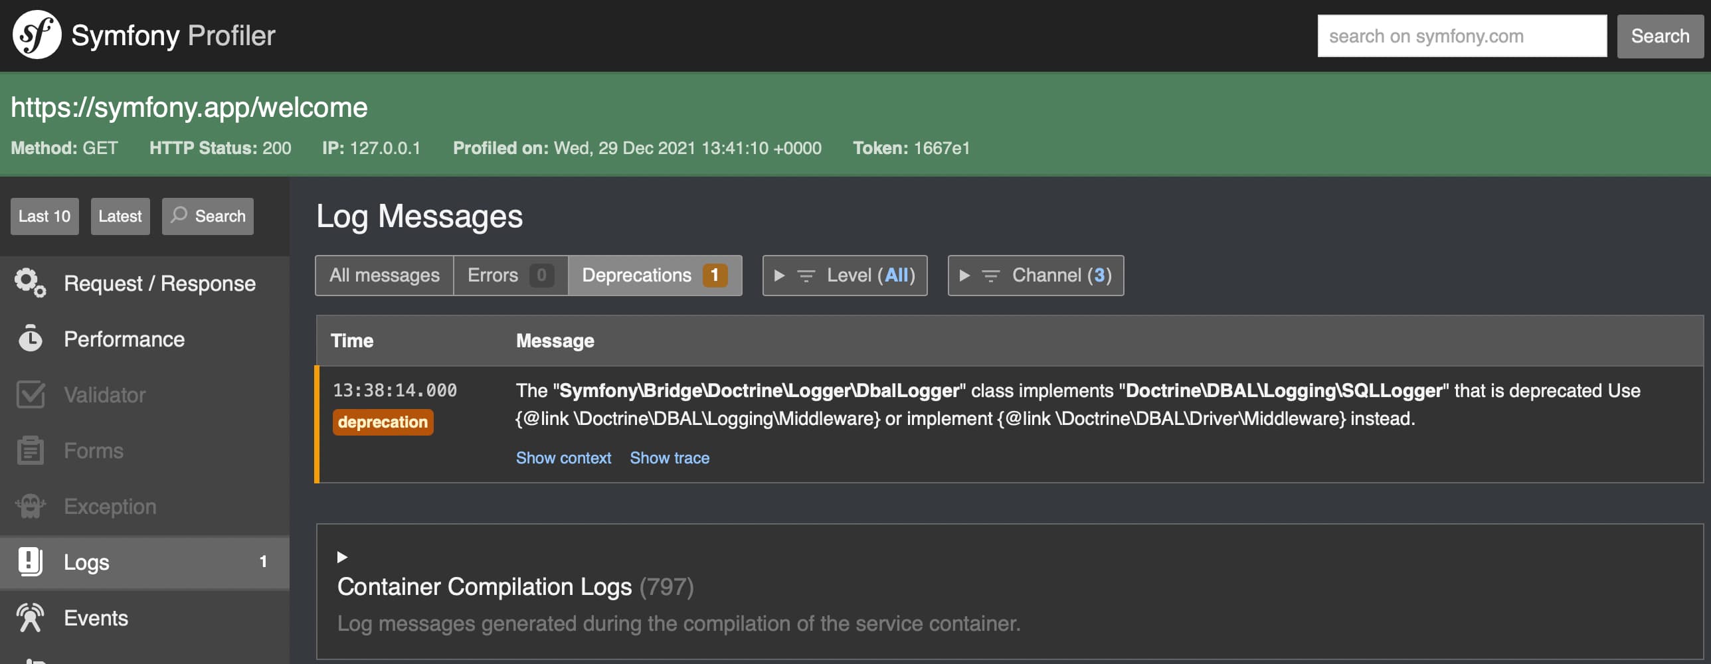The height and width of the screenshot is (664, 1711).
Task: Toggle the All messages filter
Action: (384, 275)
